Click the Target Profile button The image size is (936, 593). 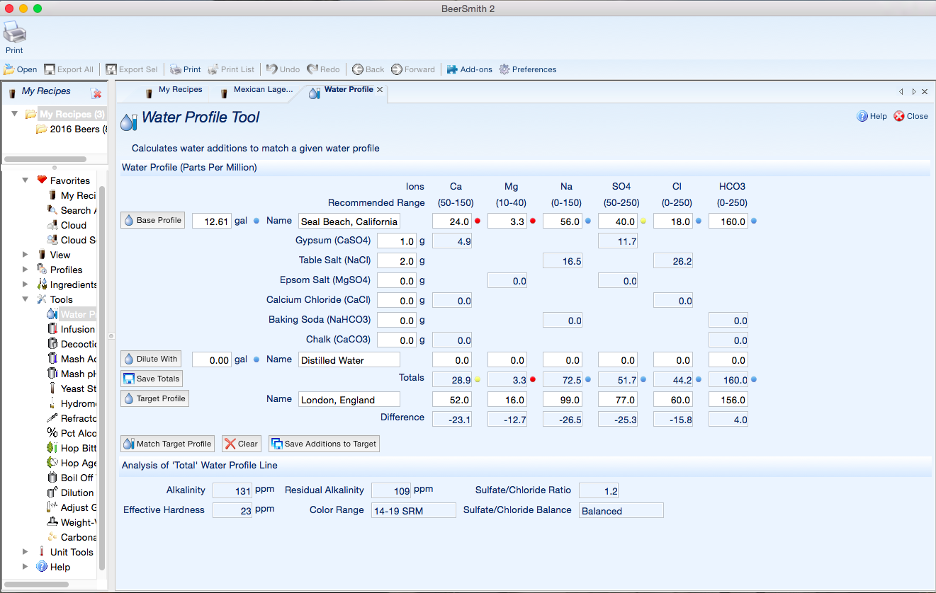click(x=154, y=398)
